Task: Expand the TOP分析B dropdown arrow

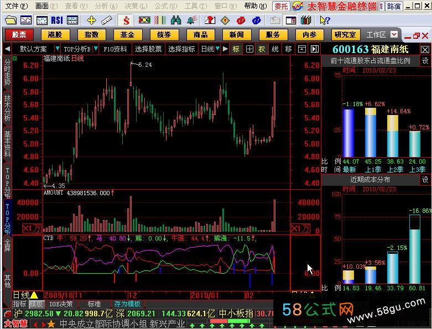Action: pyautogui.click(x=95, y=49)
